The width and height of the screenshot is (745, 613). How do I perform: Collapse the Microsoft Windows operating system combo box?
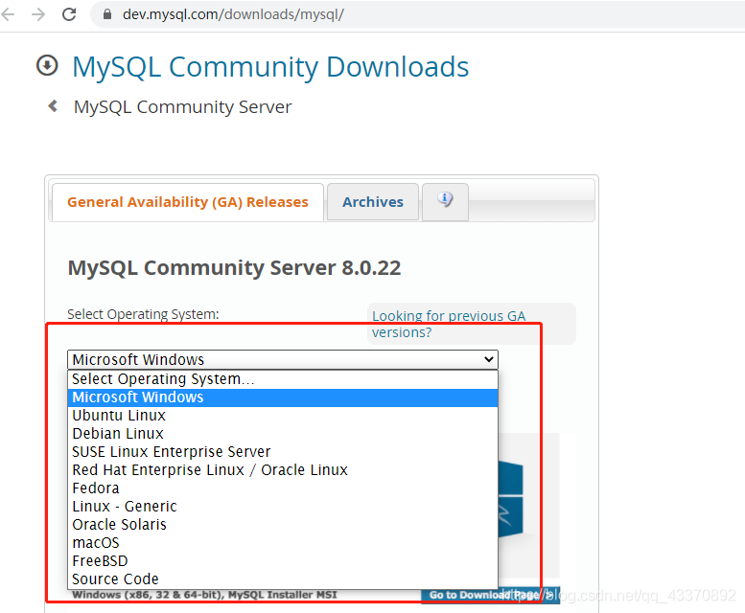click(283, 359)
